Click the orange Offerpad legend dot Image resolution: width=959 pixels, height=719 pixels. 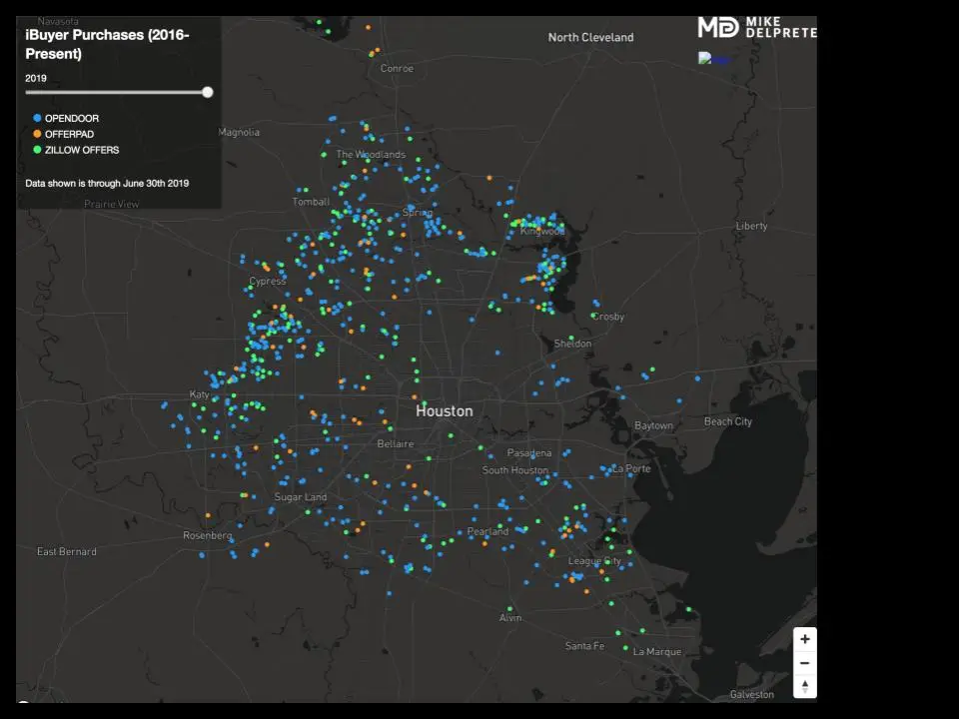click(37, 134)
